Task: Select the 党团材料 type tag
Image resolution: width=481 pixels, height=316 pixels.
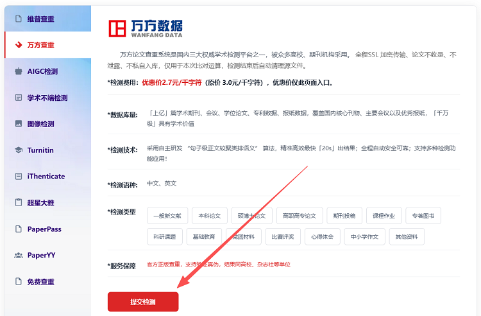Action: (x=244, y=237)
